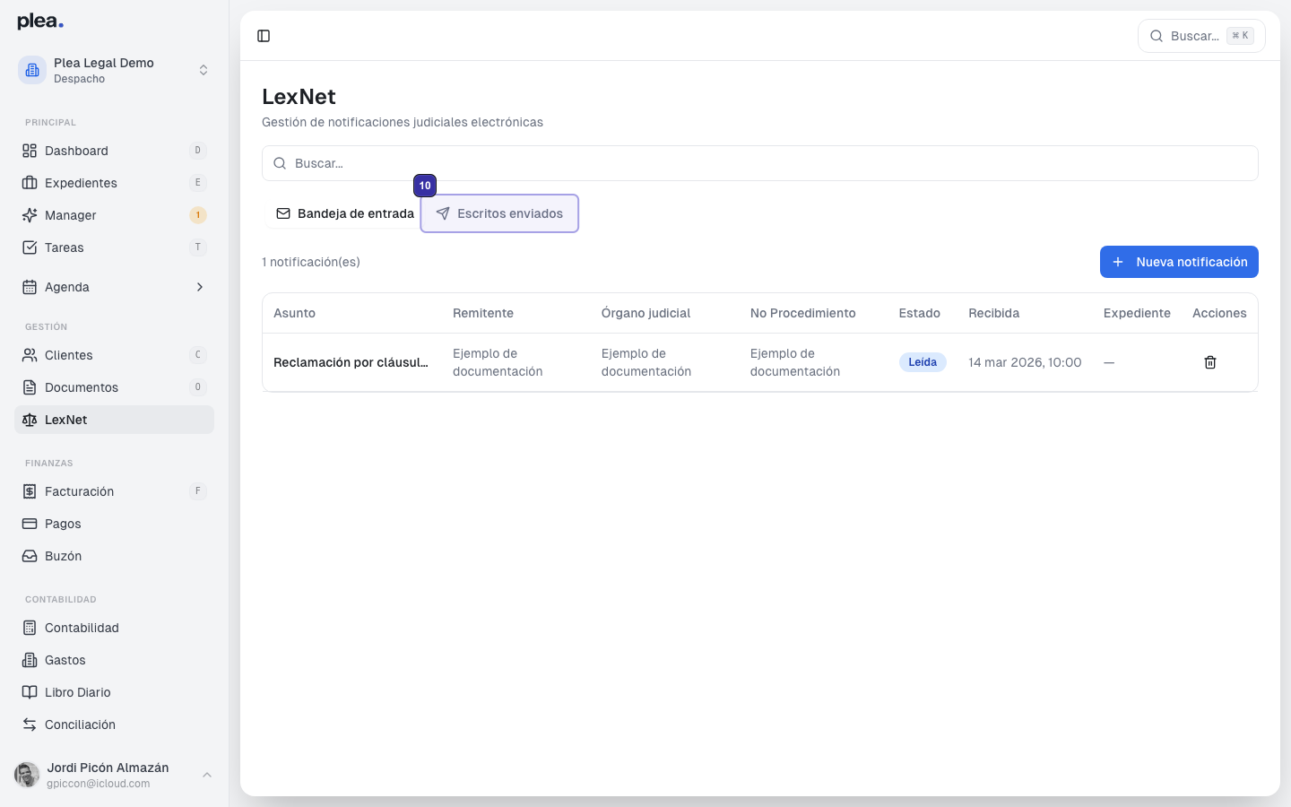Open Conciliación
This screenshot has width=1291, height=807.
(x=114, y=725)
